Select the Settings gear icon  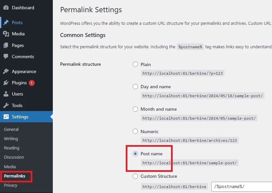coord(6,117)
